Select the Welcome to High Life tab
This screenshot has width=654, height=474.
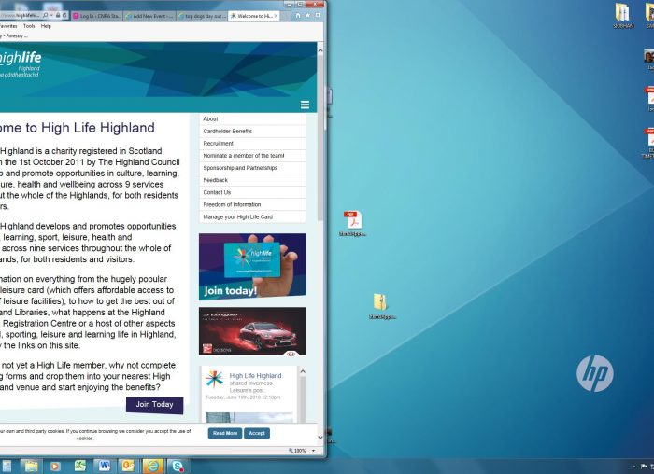point(254,16)
